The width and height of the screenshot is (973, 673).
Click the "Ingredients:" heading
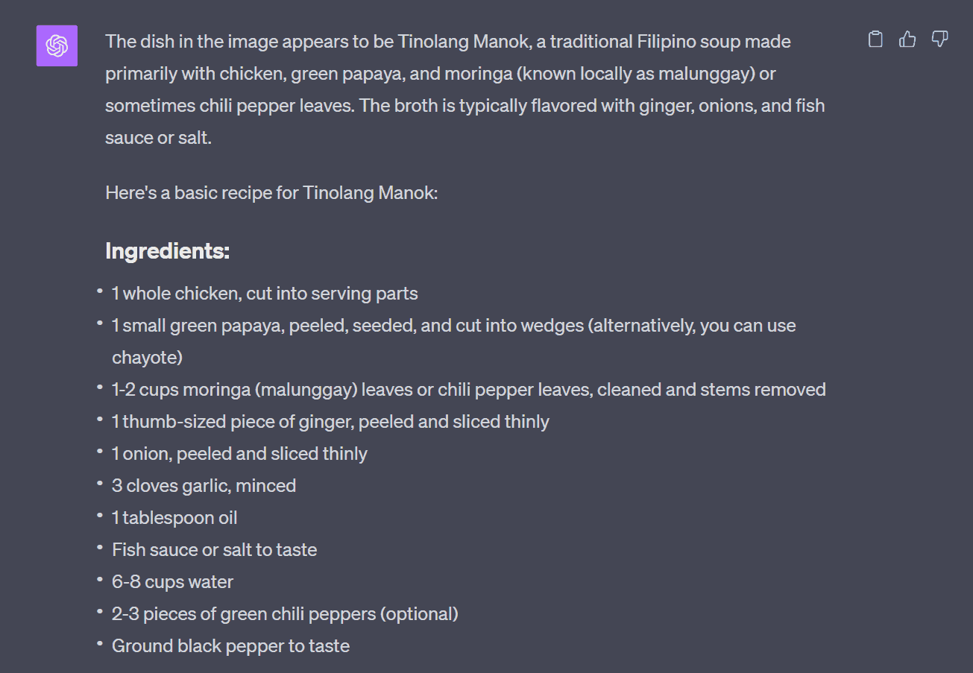pyautogui.click(x=167, y=251)
